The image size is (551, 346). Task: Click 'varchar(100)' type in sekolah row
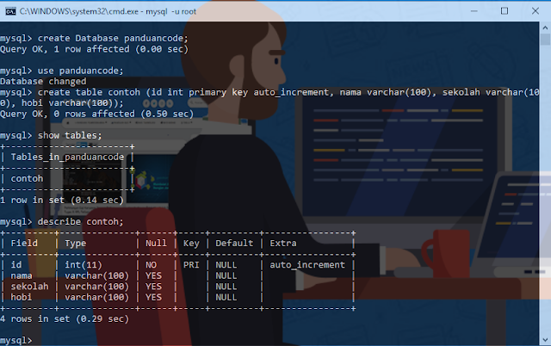click(96, 287)
